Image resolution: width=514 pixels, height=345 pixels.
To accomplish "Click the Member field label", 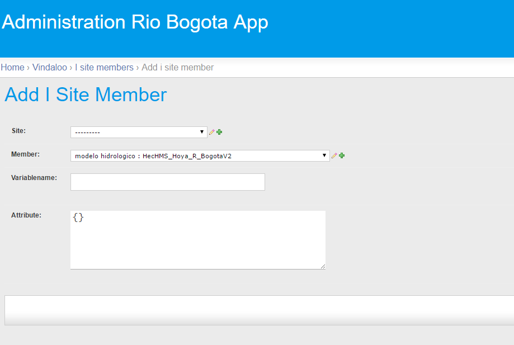I will (25, 154).
